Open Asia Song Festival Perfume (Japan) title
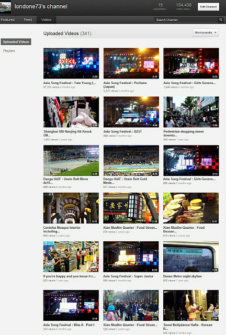226x335 pixels. (x=125, y=85)
